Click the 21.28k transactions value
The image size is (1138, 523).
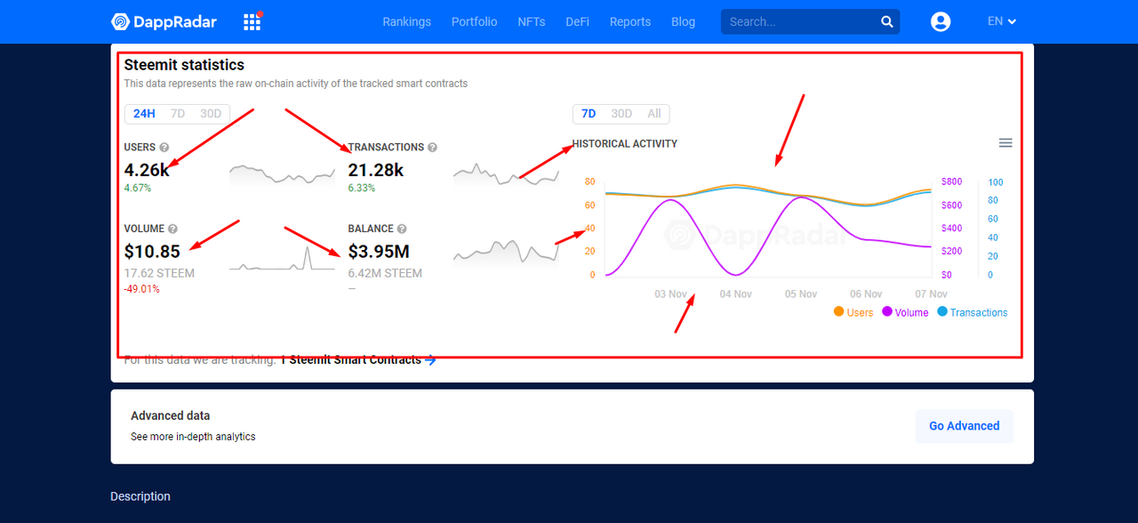tap(376, 170)
